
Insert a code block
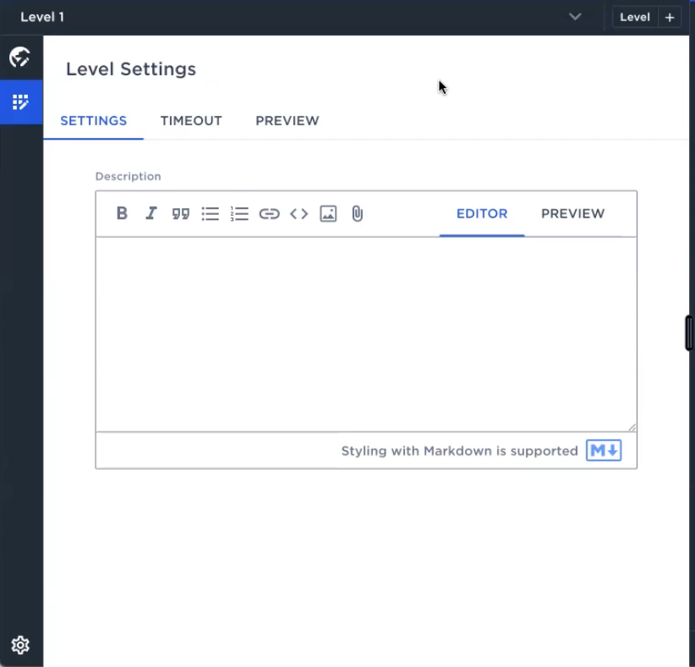tap(298, 214)
